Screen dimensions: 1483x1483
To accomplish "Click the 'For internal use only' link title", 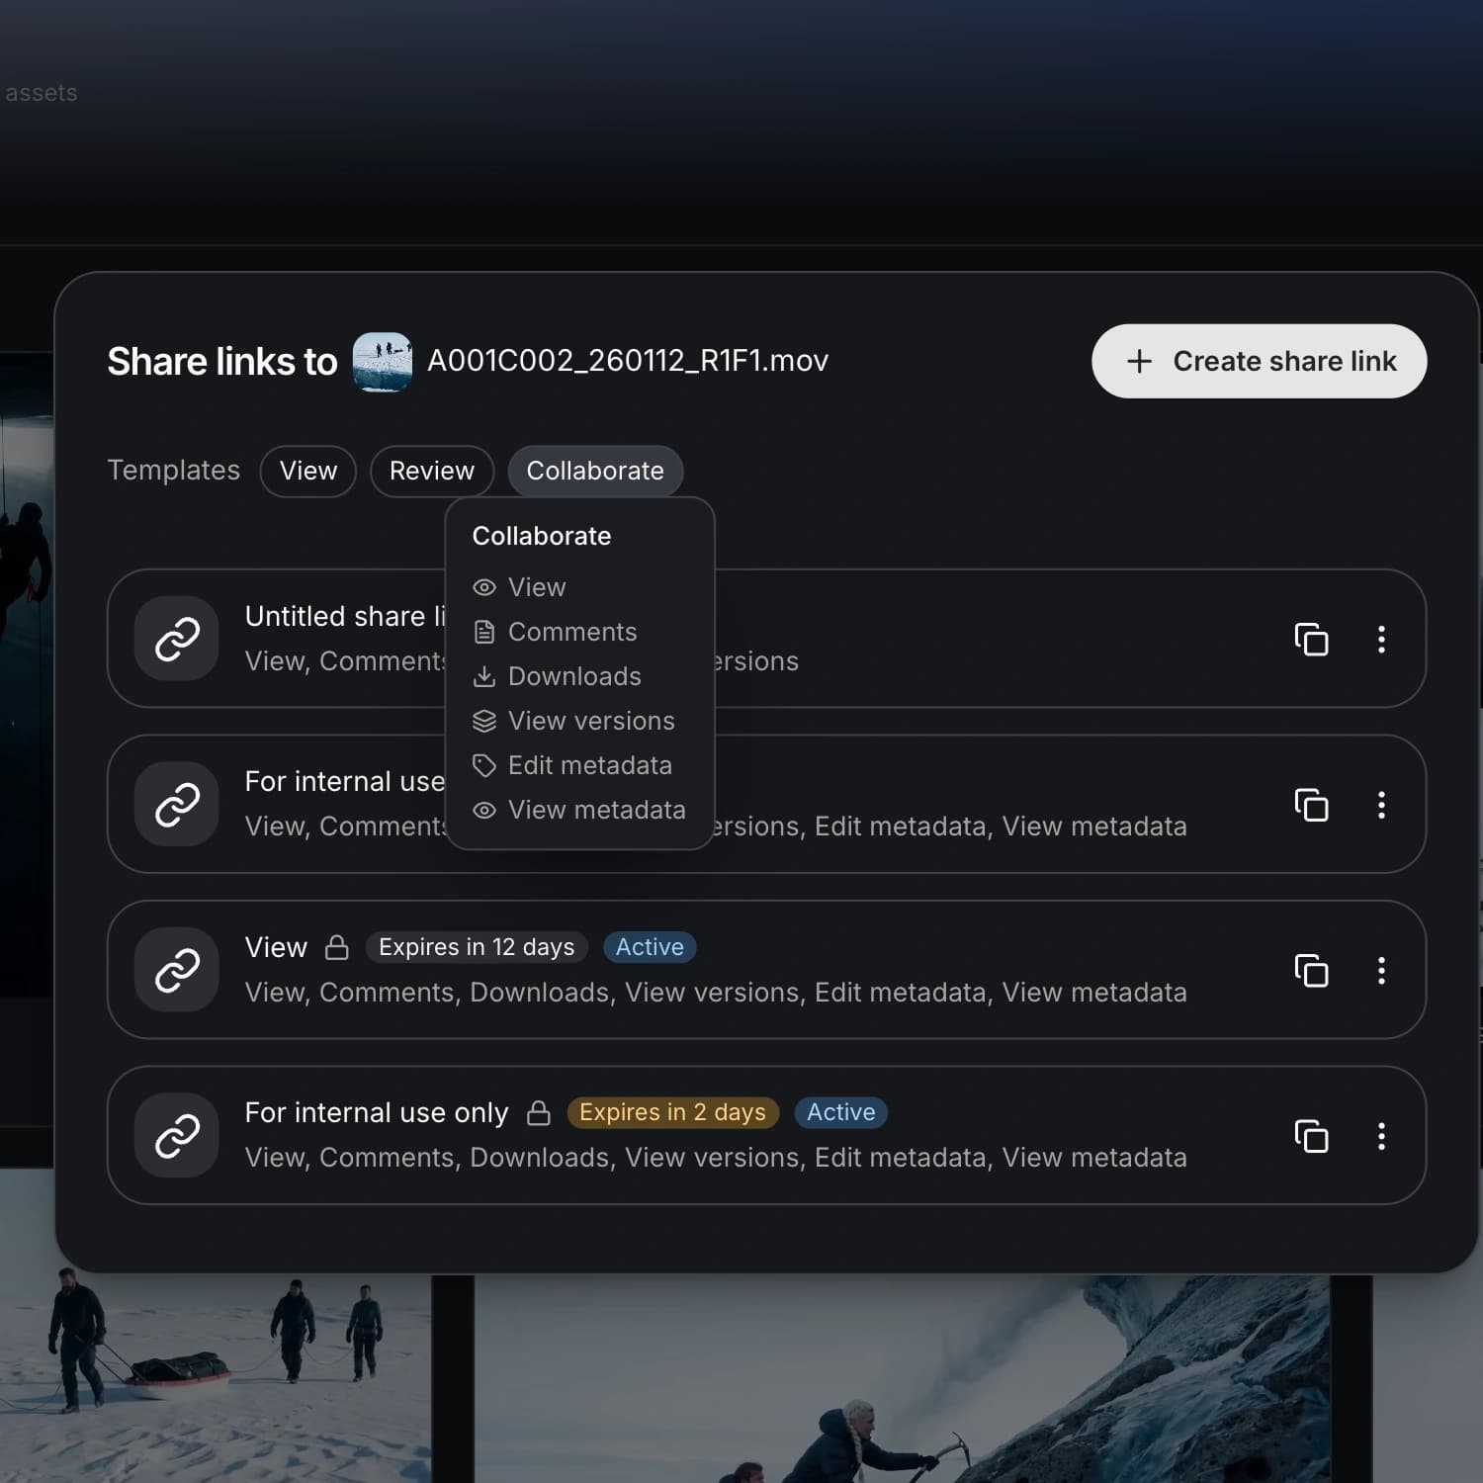I will (x=377, y=1112).
